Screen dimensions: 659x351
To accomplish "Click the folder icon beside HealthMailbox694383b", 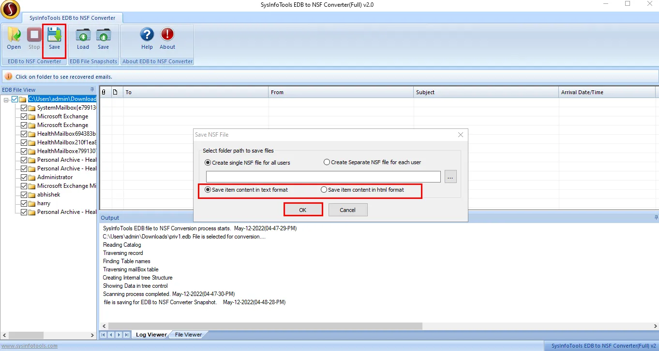I will [x=32, y=134].
